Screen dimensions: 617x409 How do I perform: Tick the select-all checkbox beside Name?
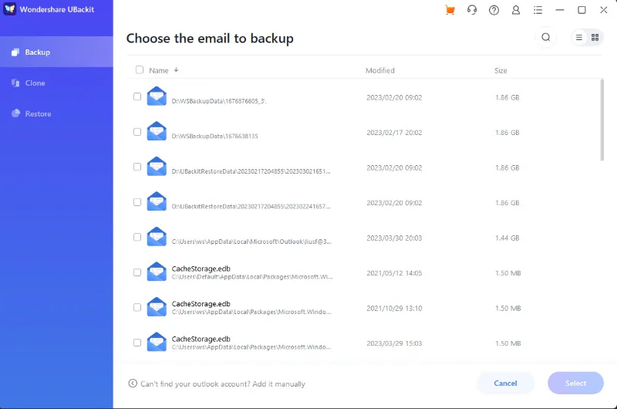tap(140, 69)
